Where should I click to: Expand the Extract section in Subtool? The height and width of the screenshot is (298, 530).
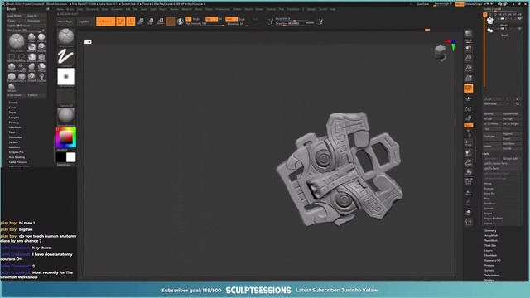(x=488, y=223)
